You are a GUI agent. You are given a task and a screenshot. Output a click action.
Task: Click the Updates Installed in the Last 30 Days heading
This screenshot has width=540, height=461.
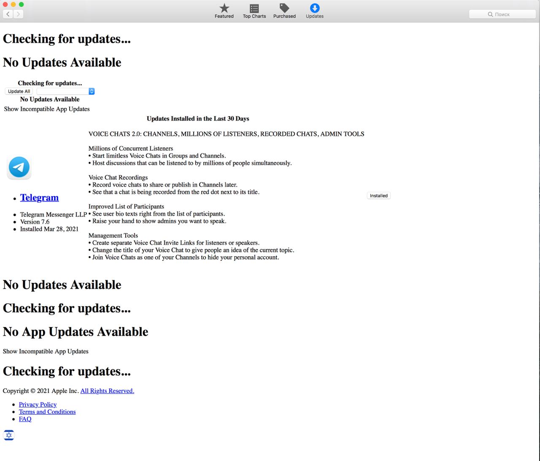pyautogui.click(x=198, y=119)
